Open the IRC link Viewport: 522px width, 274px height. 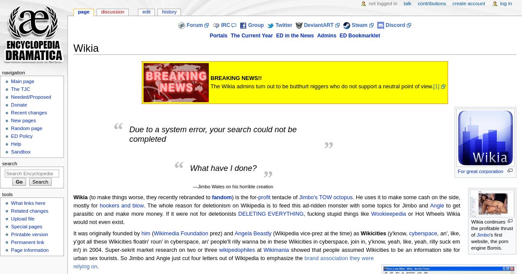coord(225,25)
